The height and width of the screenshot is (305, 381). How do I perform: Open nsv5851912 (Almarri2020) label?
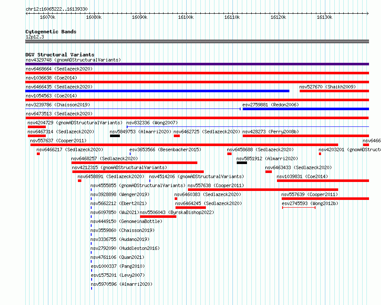tap(267, 158)
